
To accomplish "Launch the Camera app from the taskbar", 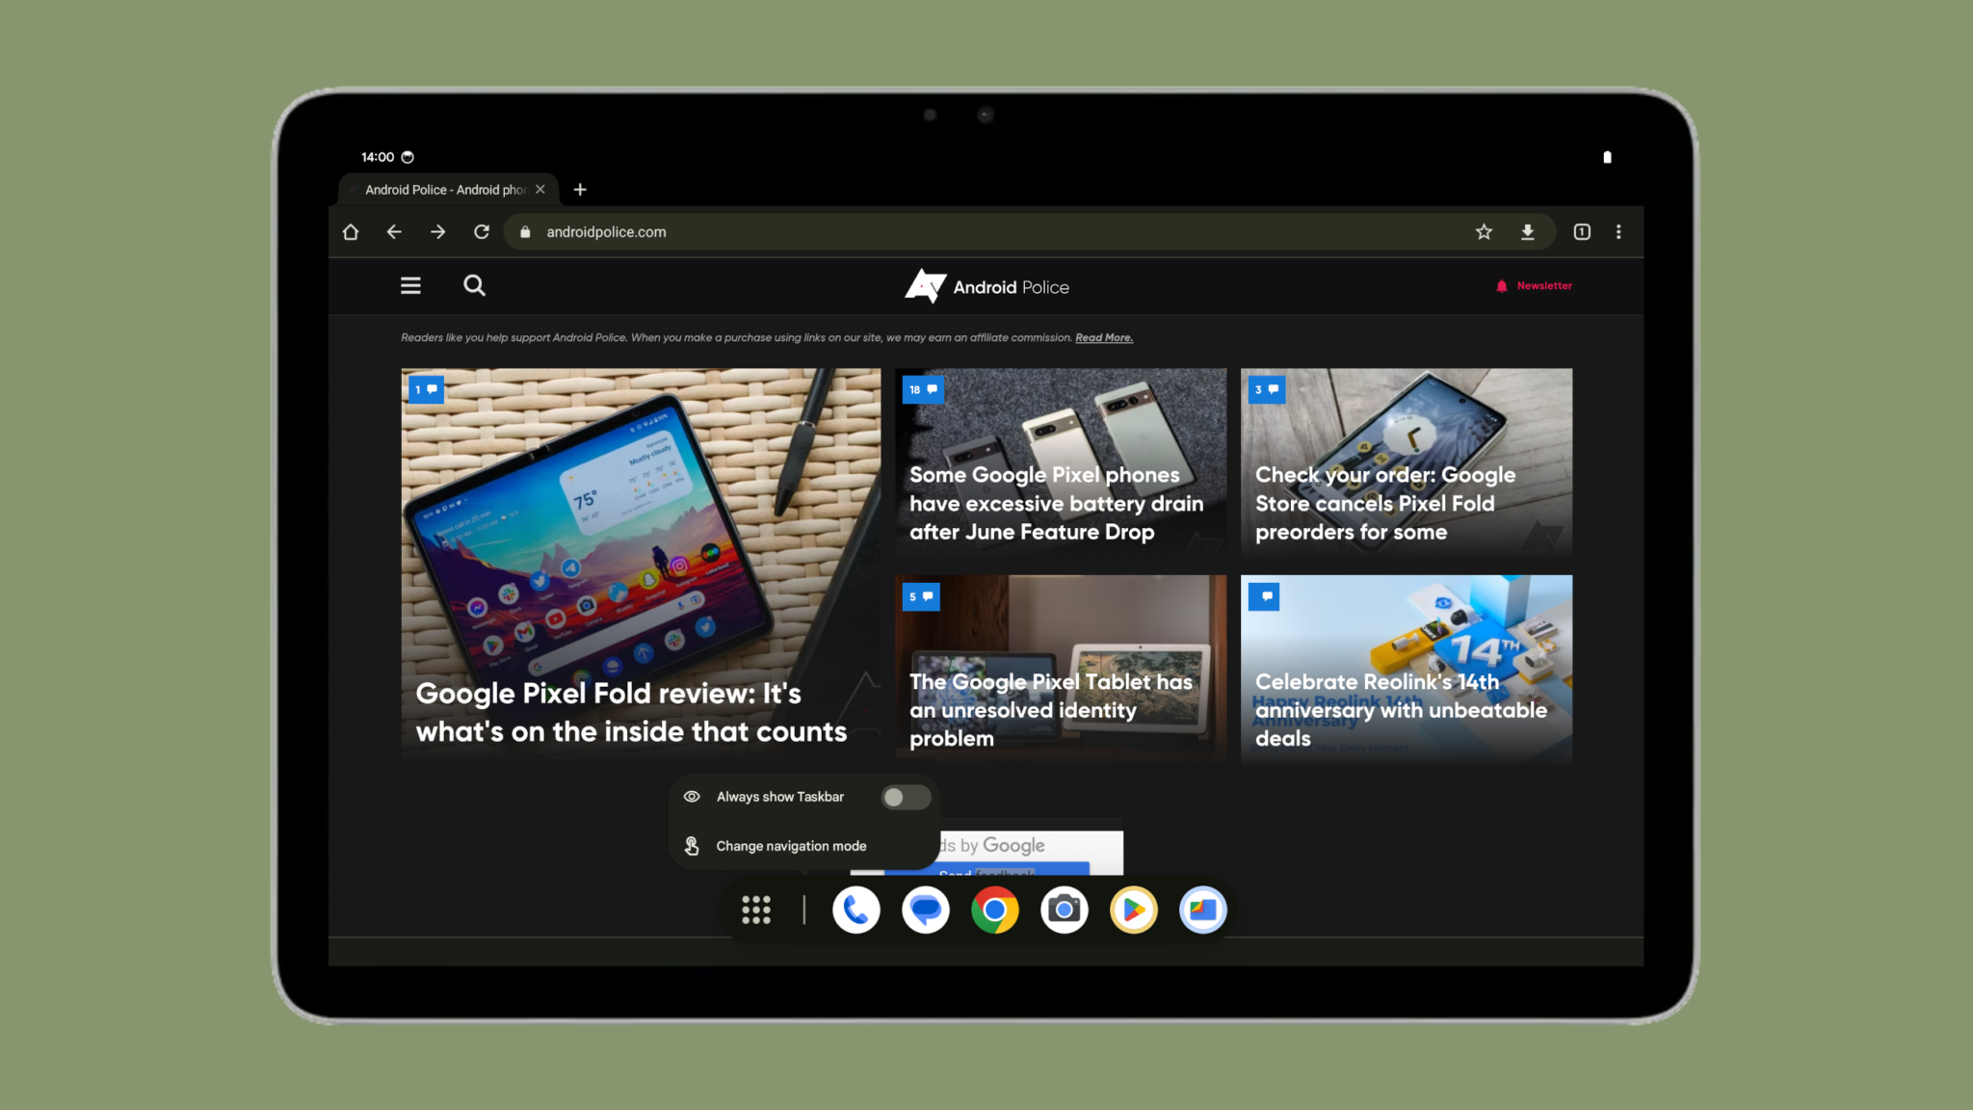I will click(x=1064, y=910).
